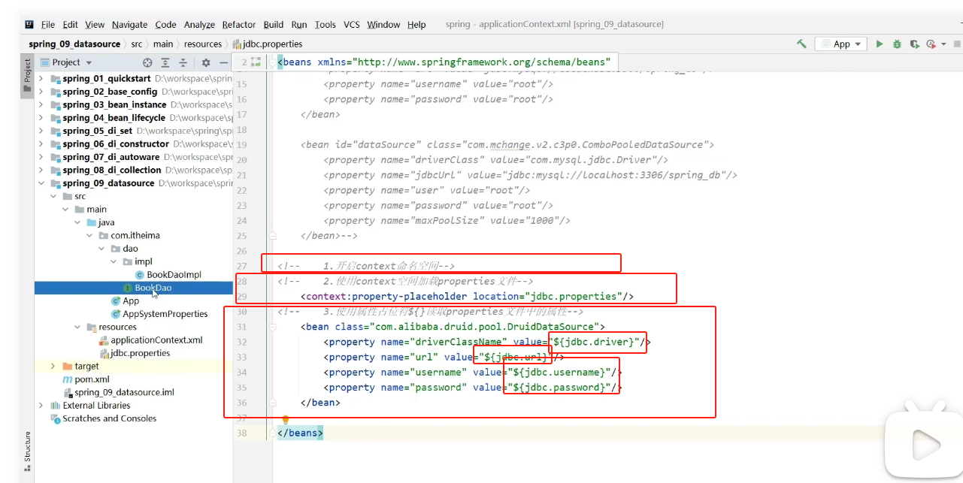Click spring_09_datasource in breadcrumb bar

tap(74, 44)
